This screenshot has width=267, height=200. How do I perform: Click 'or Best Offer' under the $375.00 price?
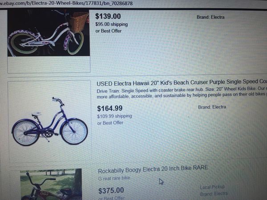click(x=112, y=198)
